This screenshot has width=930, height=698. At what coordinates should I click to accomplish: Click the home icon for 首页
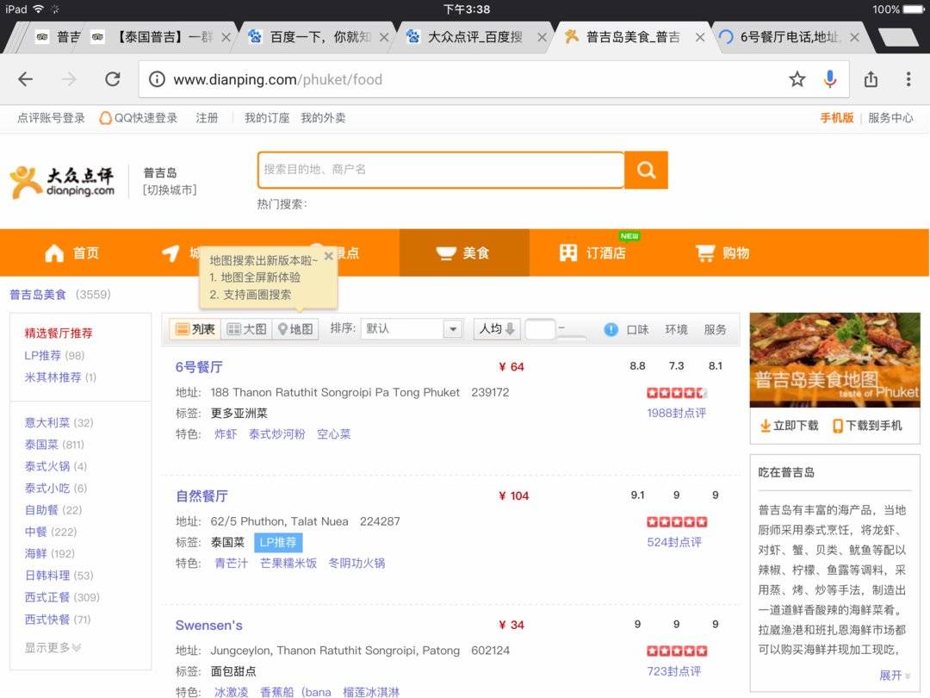coord(54,252)
